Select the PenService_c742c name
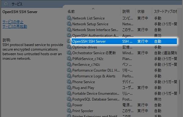This screenshot has height=117, width=183. click(x=86, y=65)
